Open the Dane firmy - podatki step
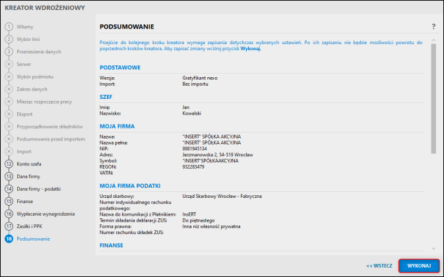 point(38,189)
